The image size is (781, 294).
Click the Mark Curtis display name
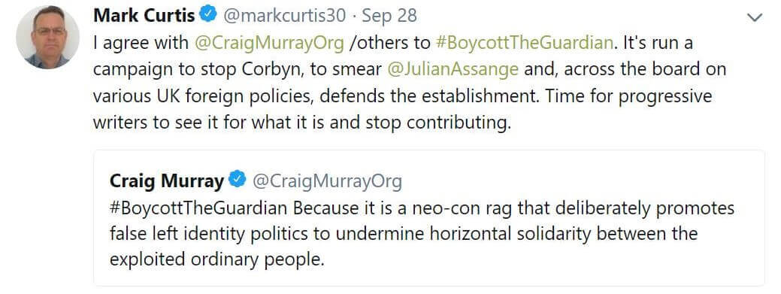tap(144, 16)
